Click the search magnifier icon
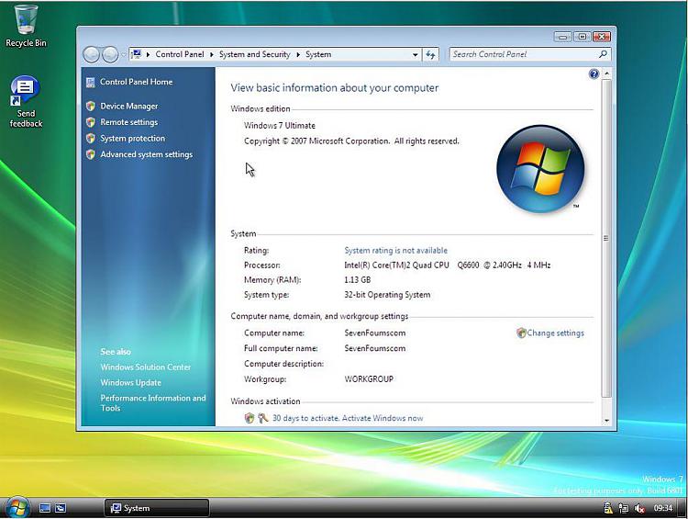688x519 pixels. tap(604, 54)
